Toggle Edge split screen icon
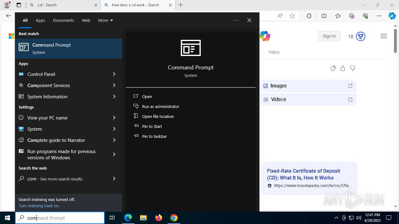399x224 pixels. tap(324, 16)
